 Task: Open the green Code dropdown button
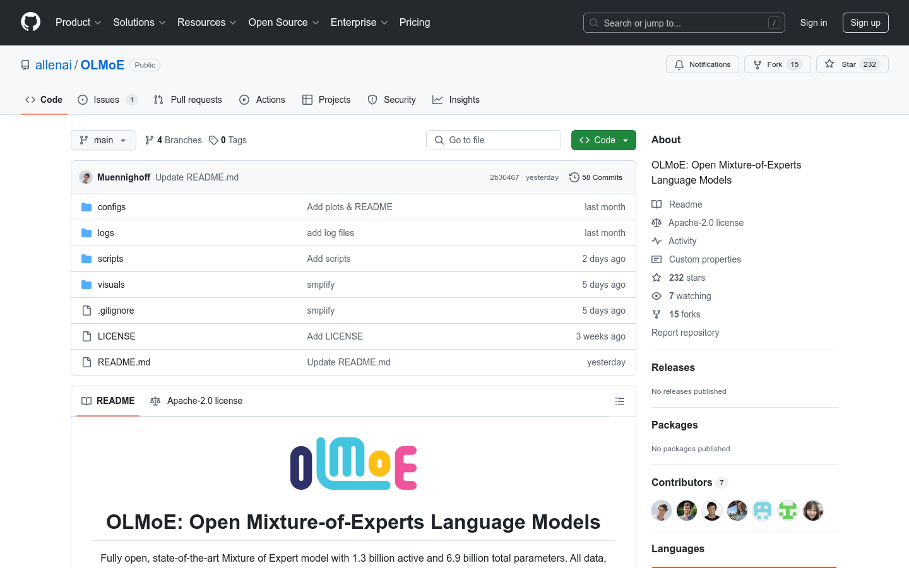603,140
